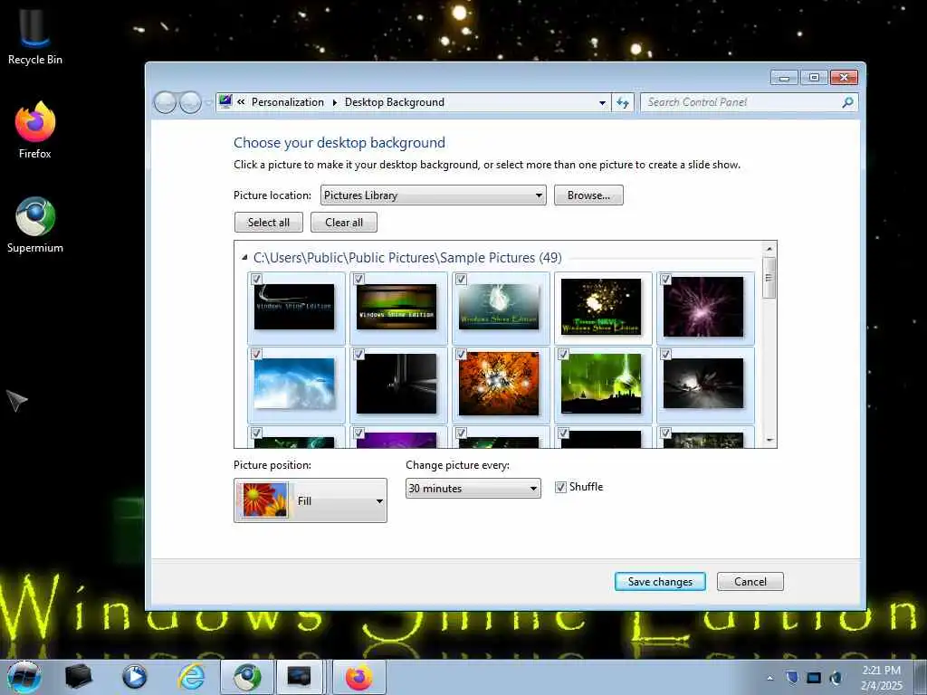Refresh the Desktop Background page

click(623, 102)
